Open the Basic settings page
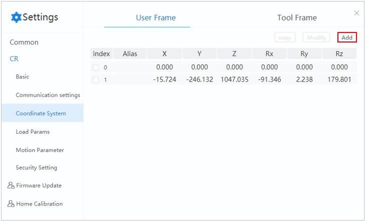 coord(23,76)
